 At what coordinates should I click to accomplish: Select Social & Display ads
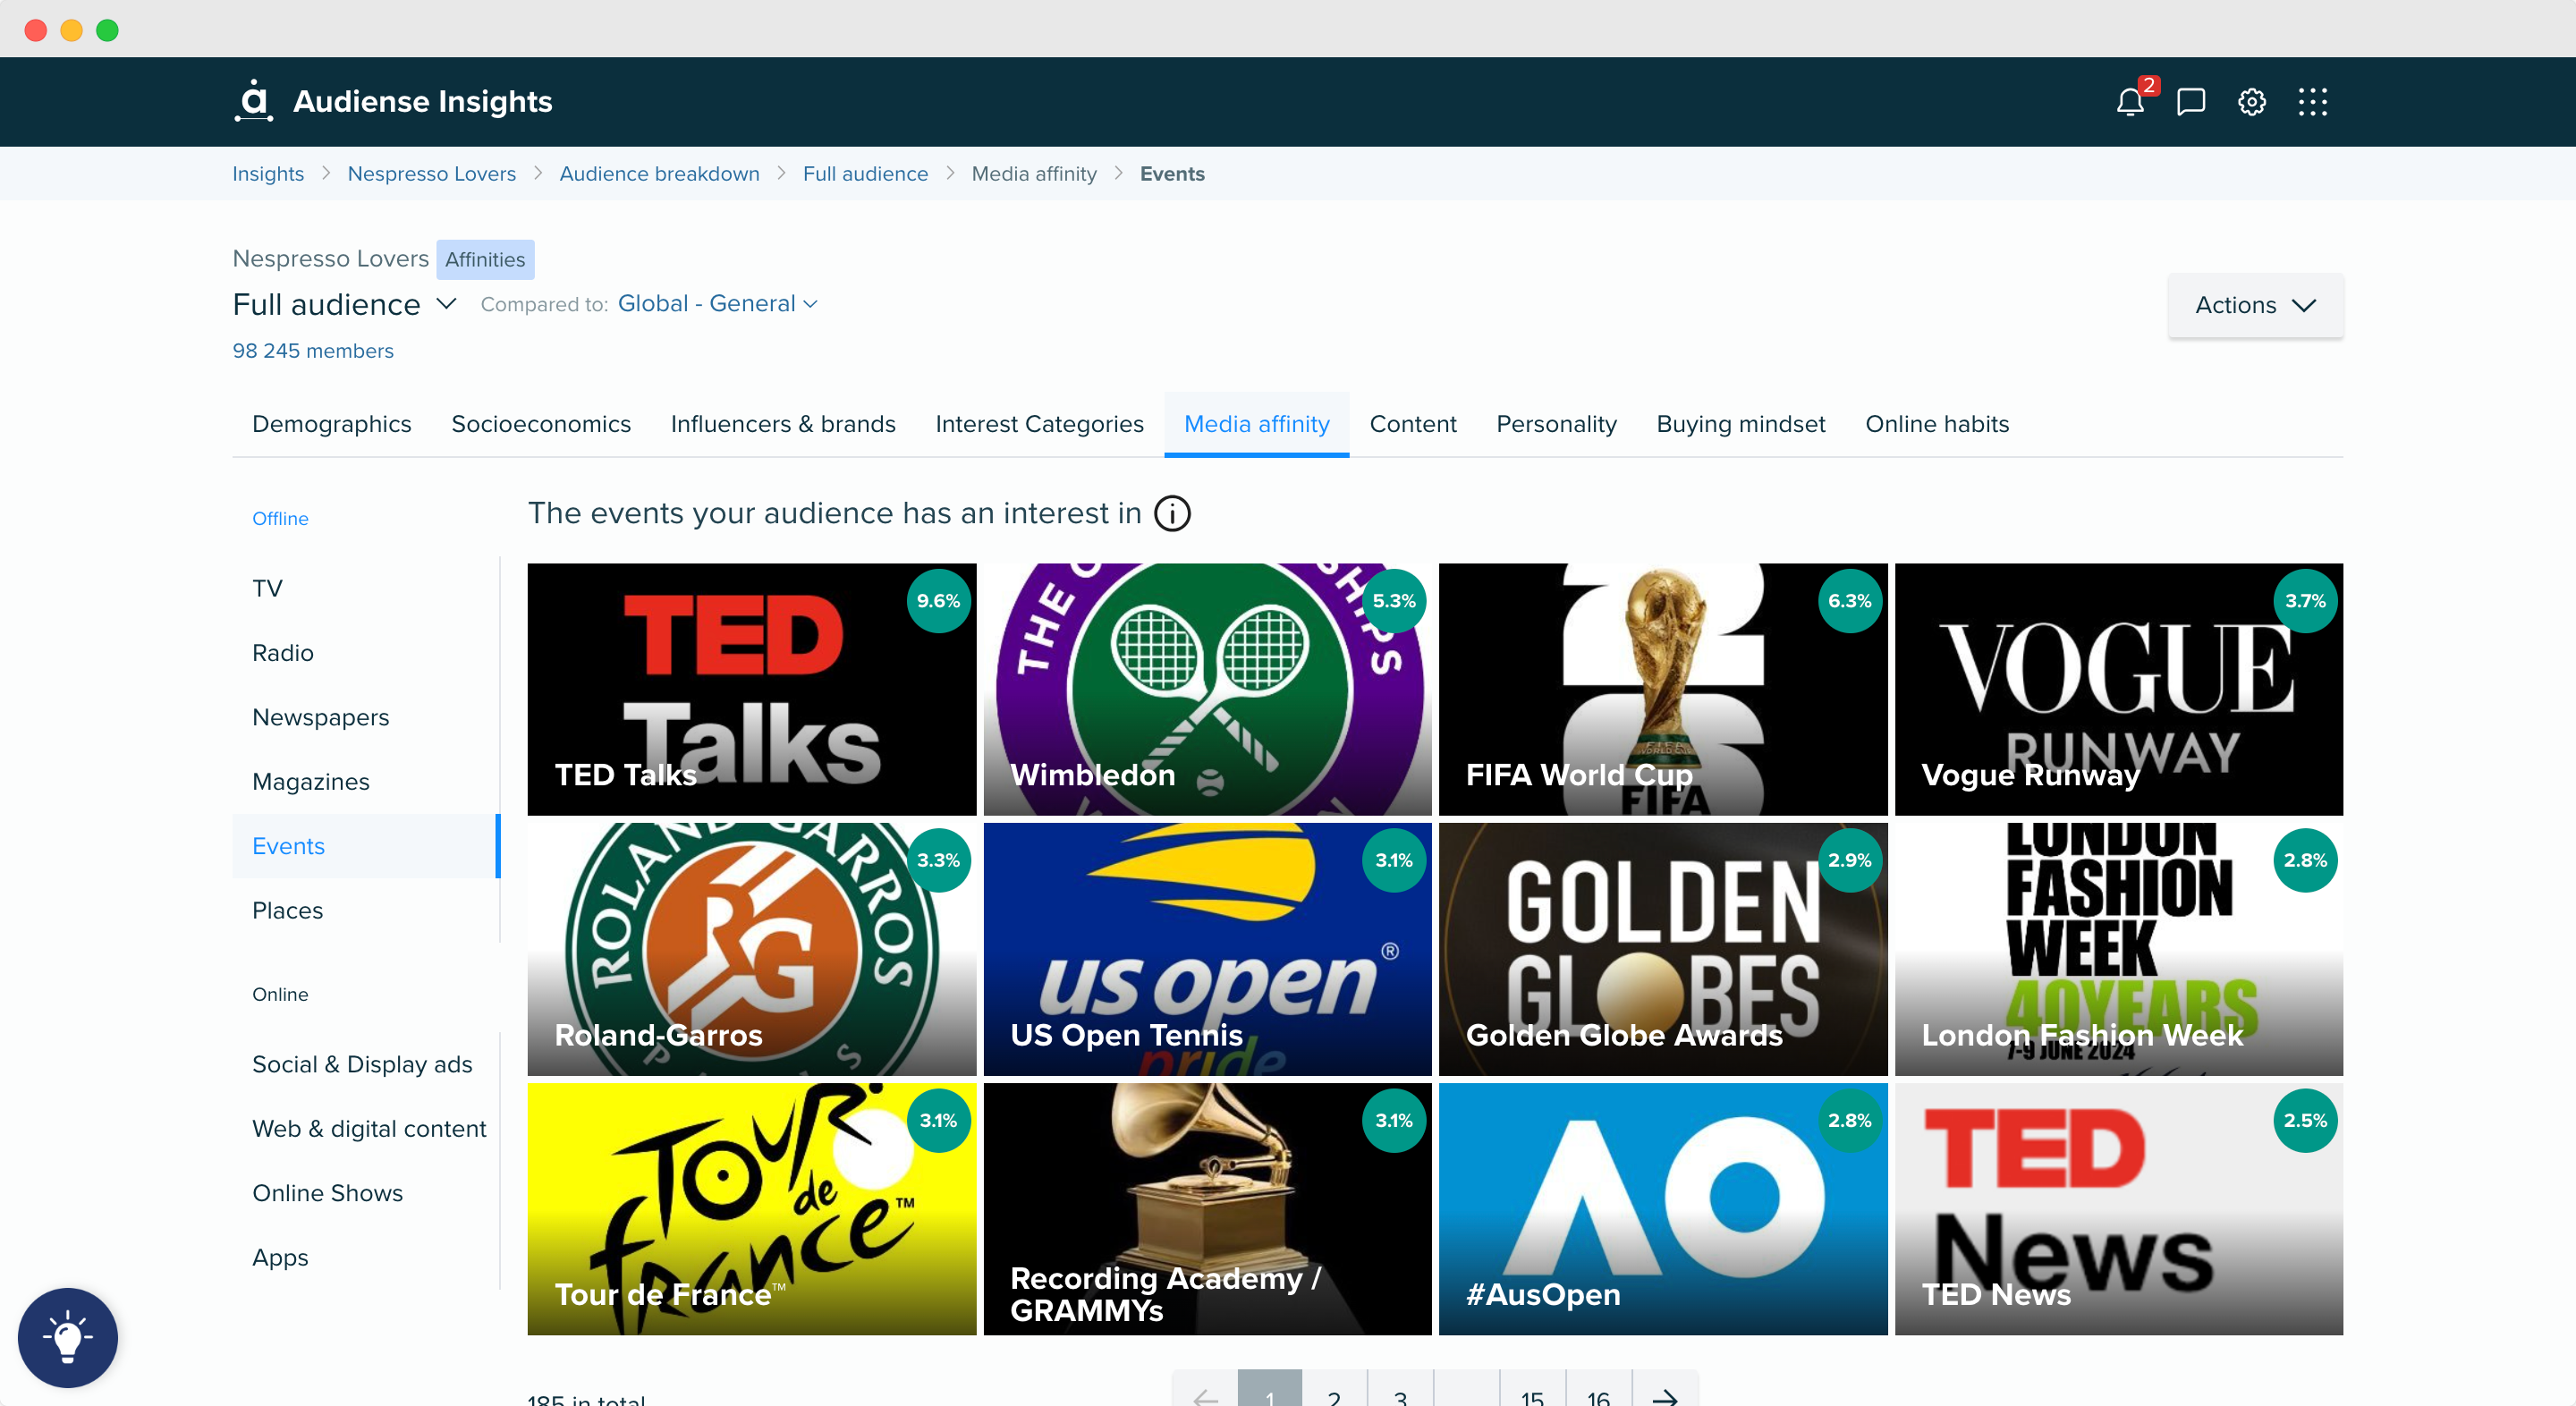tap(366, 1064)
